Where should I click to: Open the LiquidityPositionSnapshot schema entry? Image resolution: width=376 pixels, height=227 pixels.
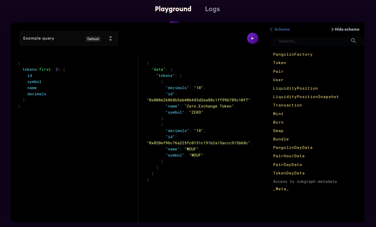306,97
